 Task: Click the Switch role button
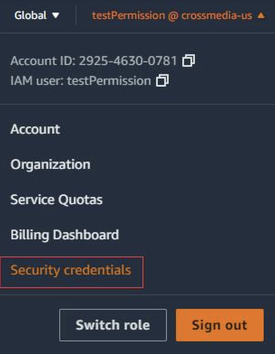coord(113,325)
